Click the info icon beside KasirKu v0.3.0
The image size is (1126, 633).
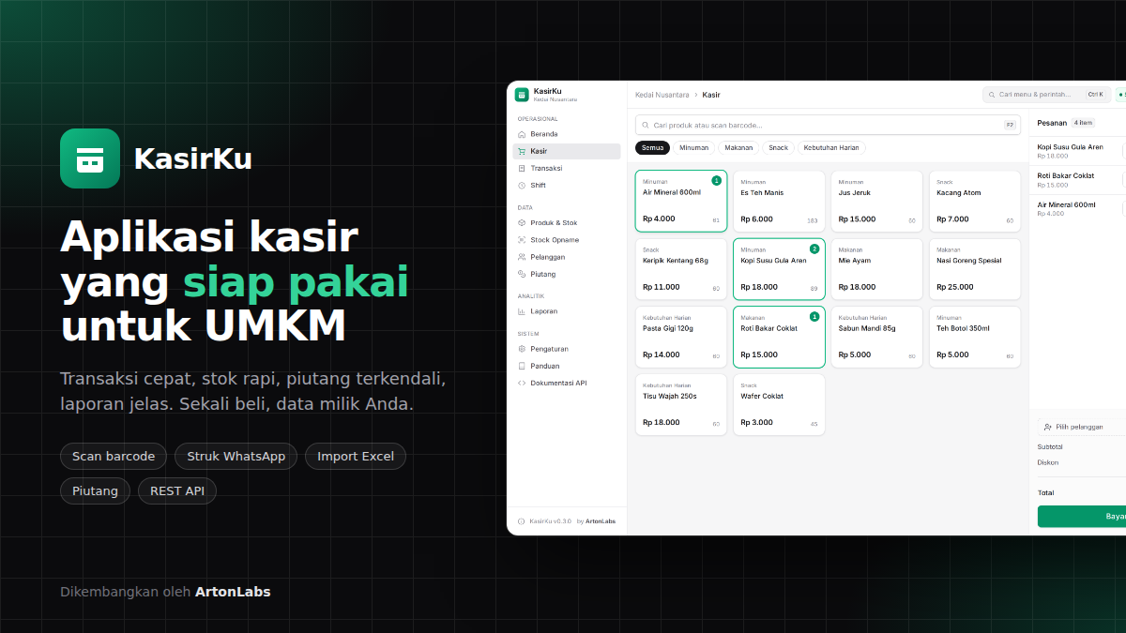(x=522, y=521)
